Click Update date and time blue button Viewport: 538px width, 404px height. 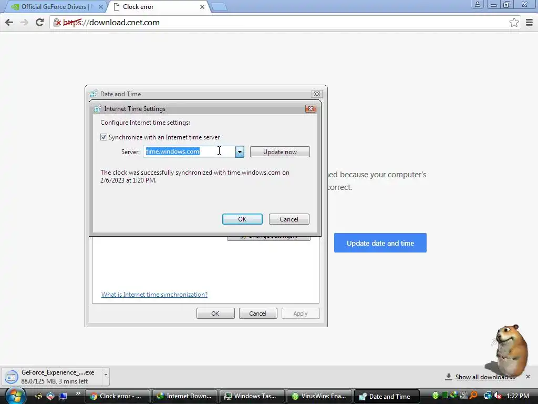tap(380, 243)
